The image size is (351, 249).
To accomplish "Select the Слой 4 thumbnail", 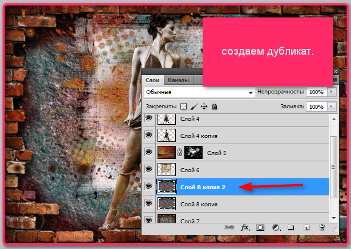I will tap(167, 119).
